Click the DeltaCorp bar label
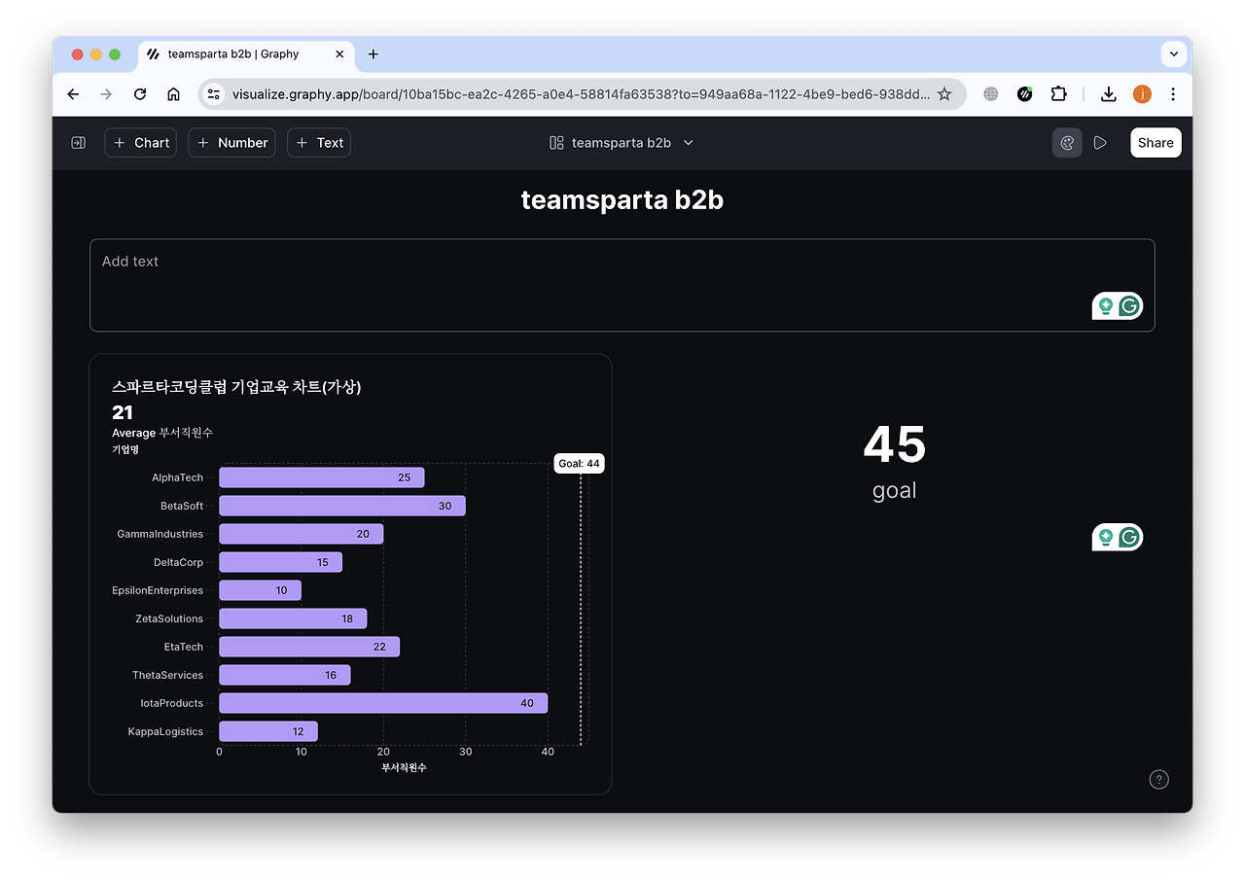Screen dimensions: 1245x882 [179, 562]
